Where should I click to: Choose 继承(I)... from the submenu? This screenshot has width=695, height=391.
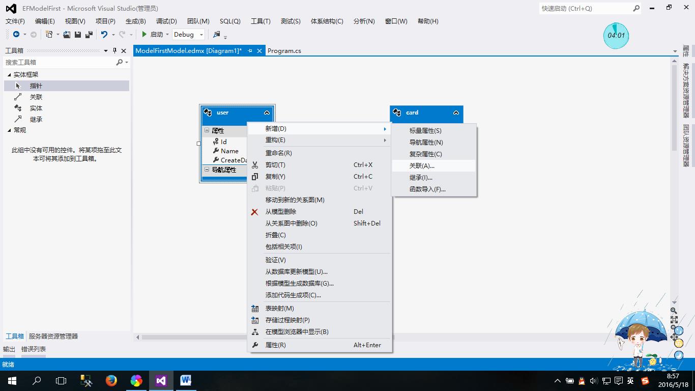click(x=434, y=177)
